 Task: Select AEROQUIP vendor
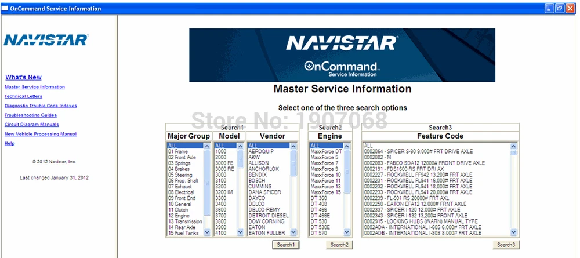point(269,151)
